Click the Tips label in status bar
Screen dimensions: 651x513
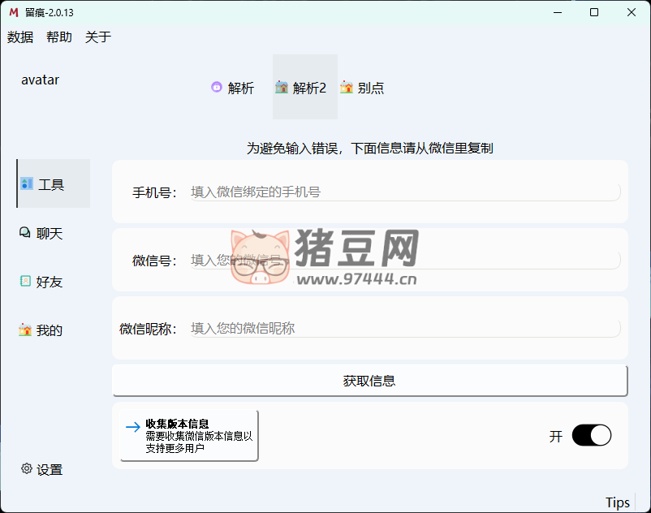tap(617, 502)
